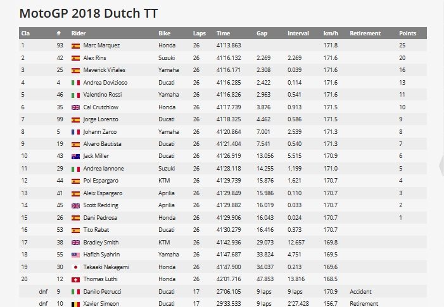The image size is (444, 307).
Task: Click the Points column header
Action: [x=407, y=33]
